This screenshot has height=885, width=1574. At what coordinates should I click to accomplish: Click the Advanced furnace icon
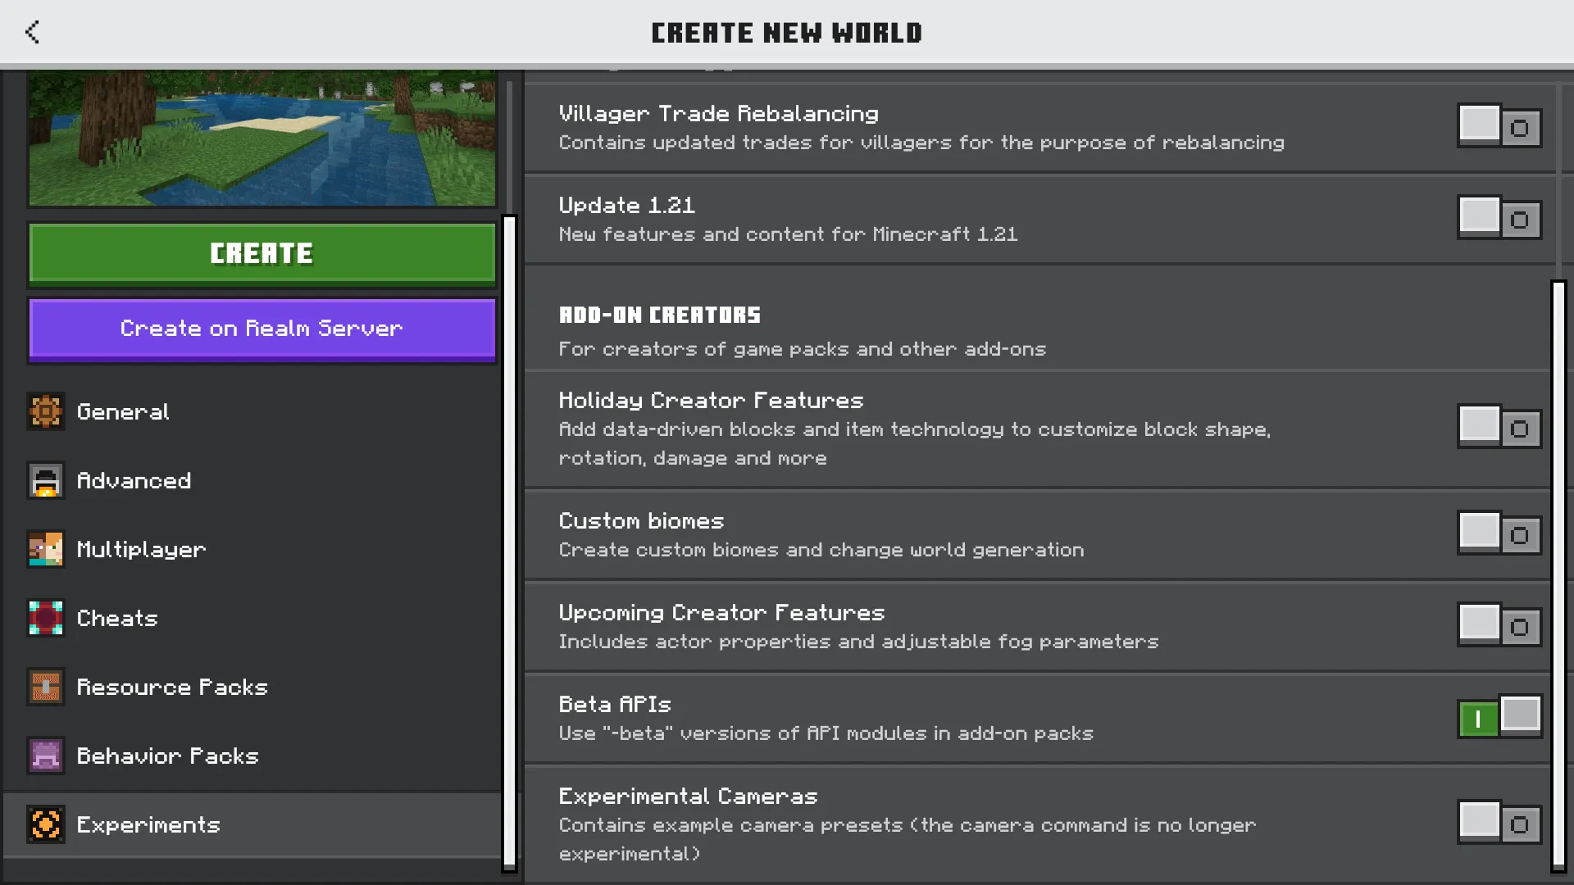[x=46, y=480]
